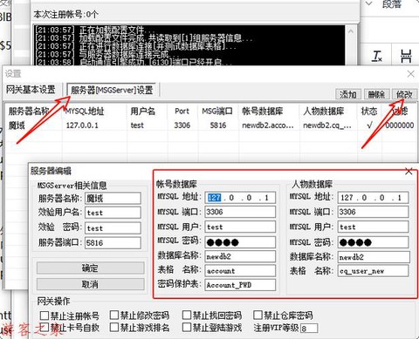Click the 段落 dropdown chevron in background window
The image size is (419, 339).
tap(369, 3)
